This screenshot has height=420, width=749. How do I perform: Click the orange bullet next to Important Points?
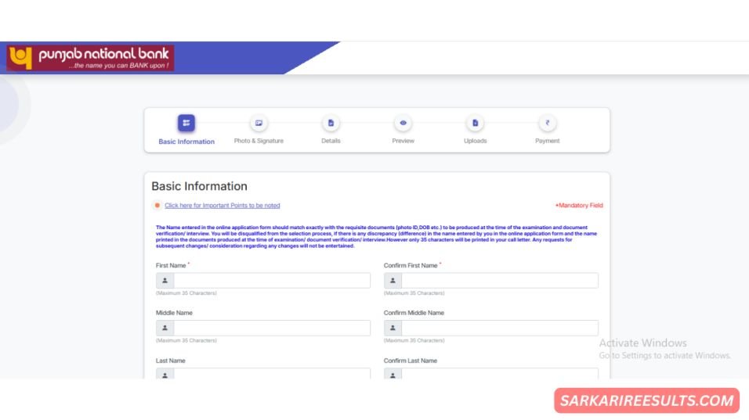tap(157, 206)
